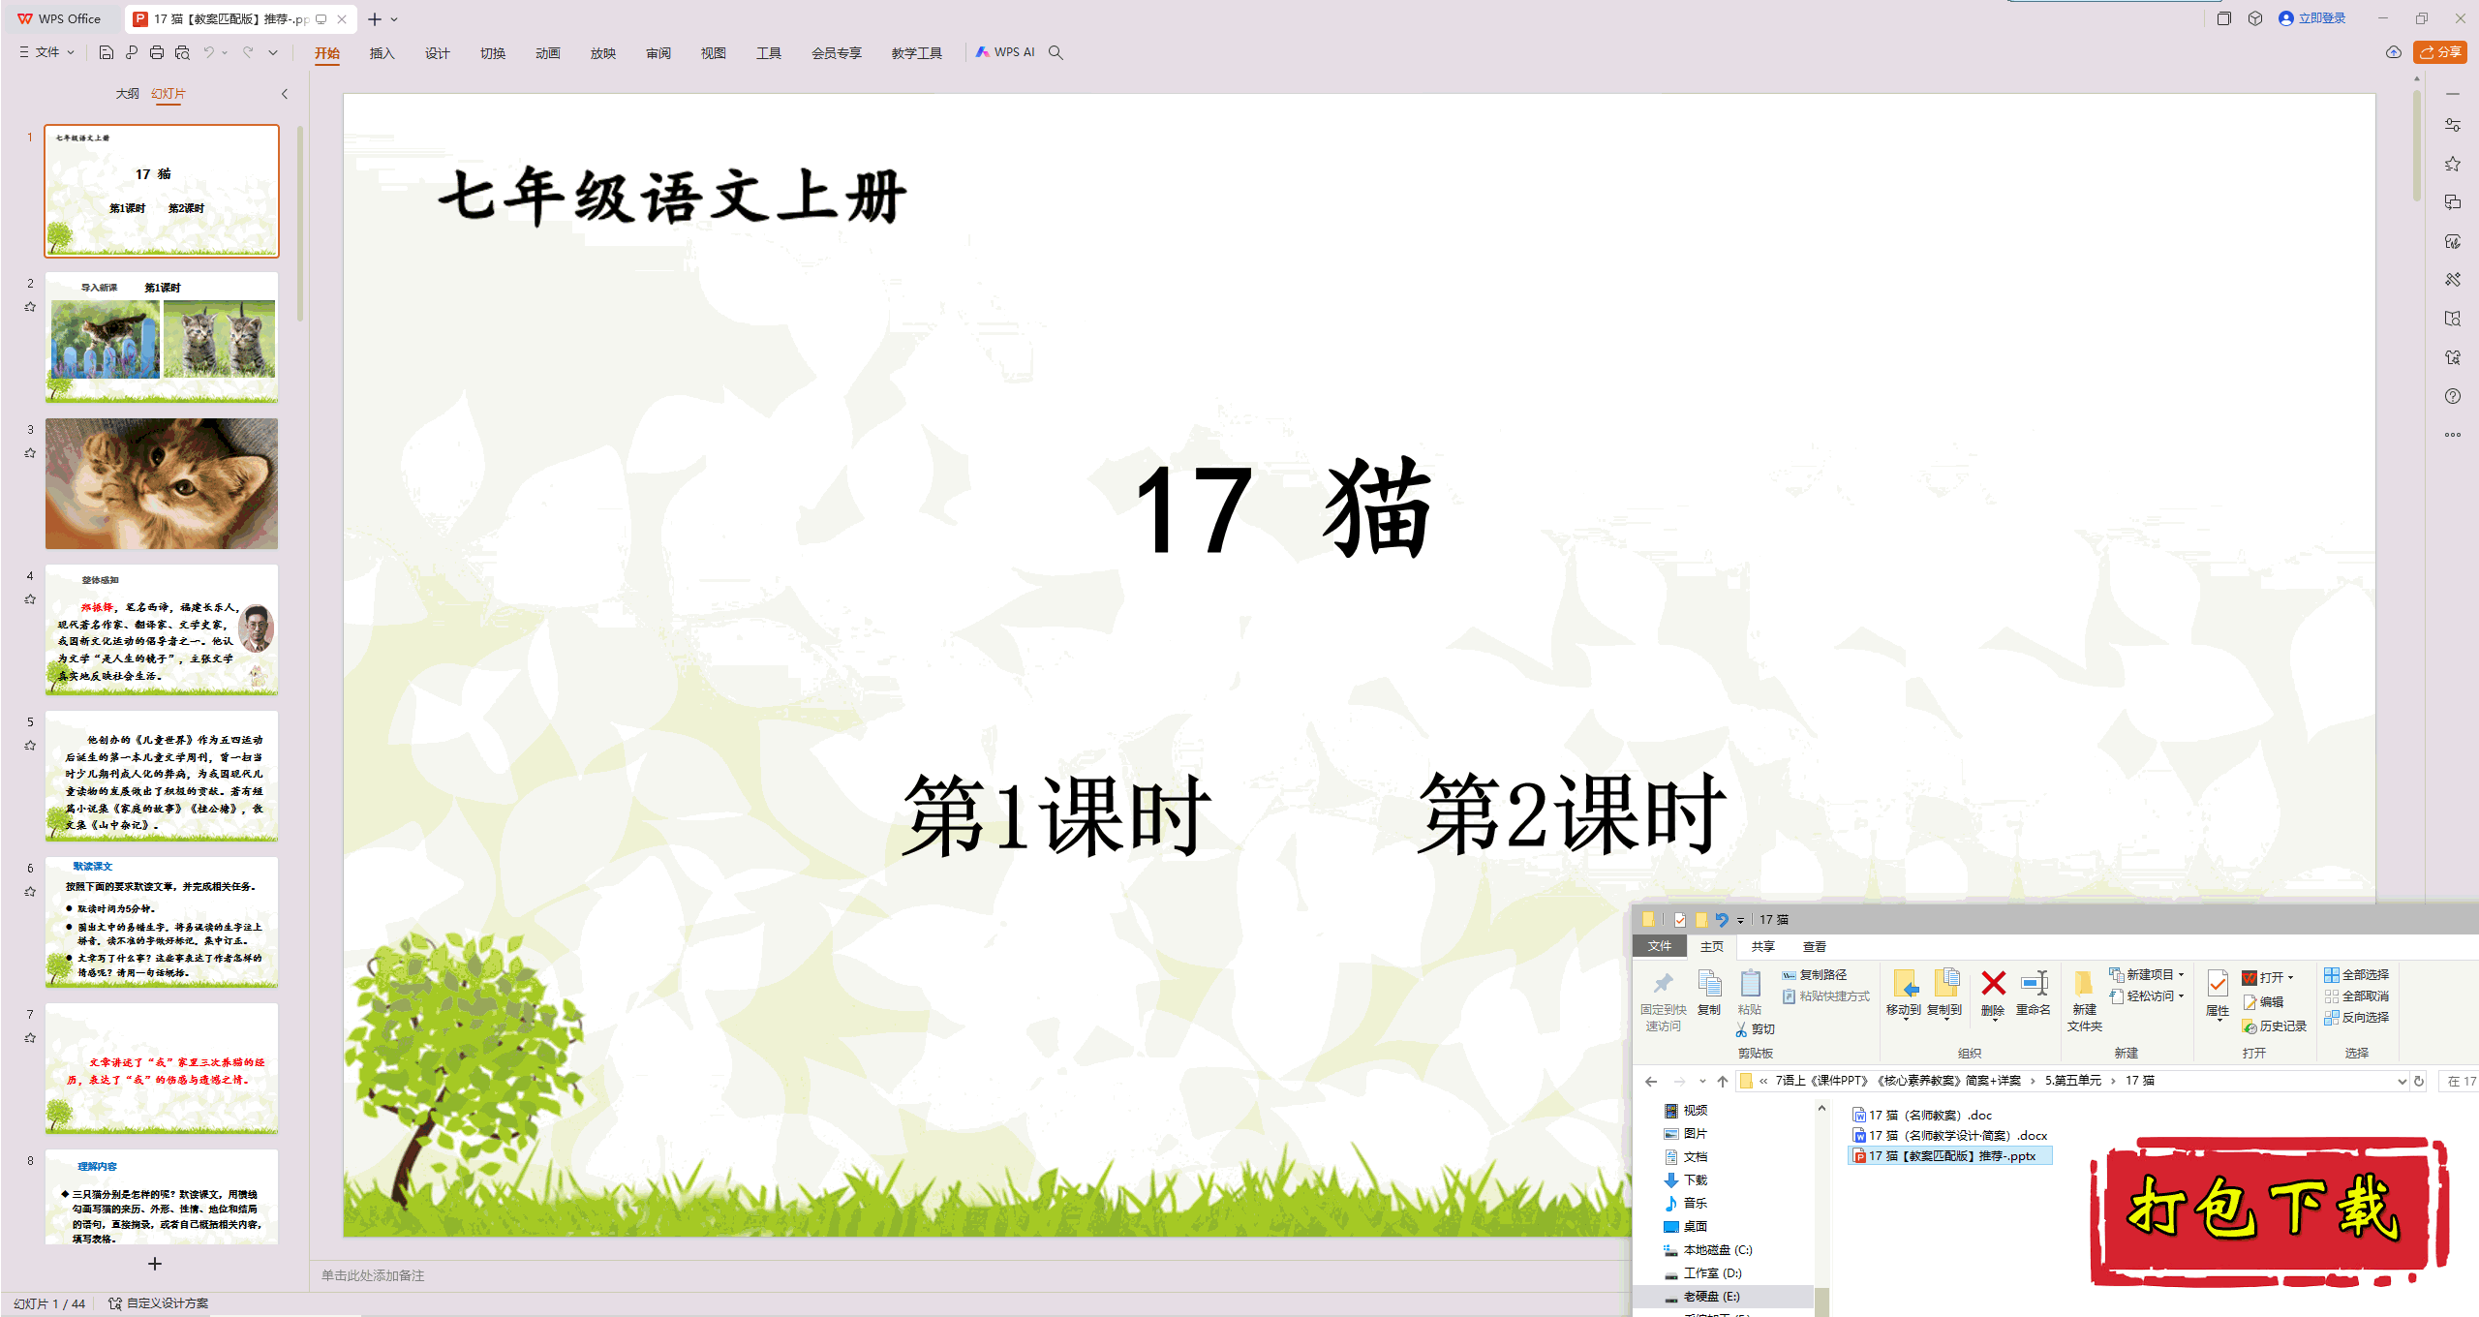
Task: Click the Cut scissors in Explorer ribbon
Action: coord(1756,1029)
